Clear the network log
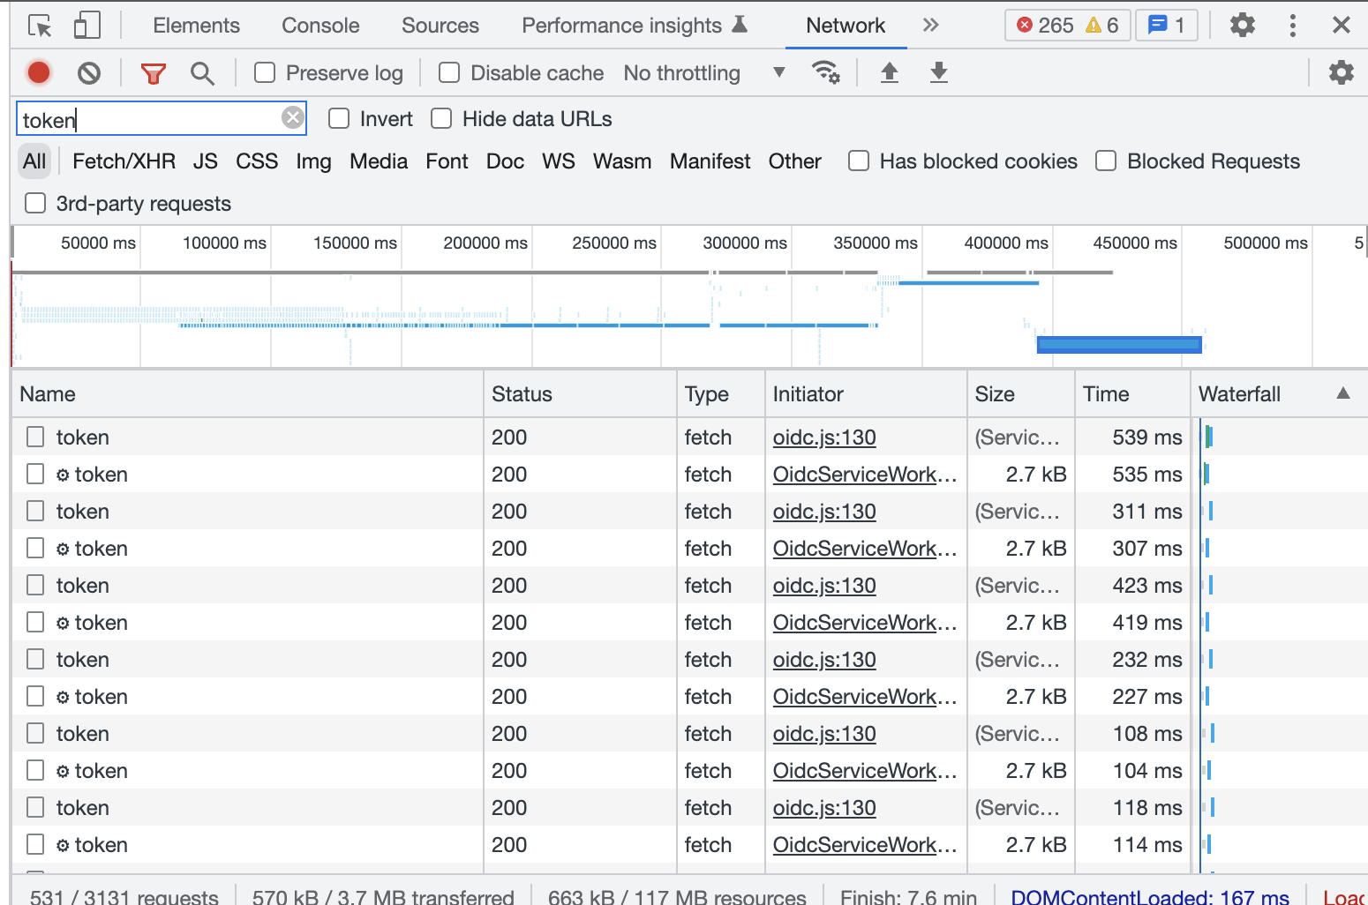Viewport: 1368px width, 905px height. pyautogui.click(x=88, y=72)
